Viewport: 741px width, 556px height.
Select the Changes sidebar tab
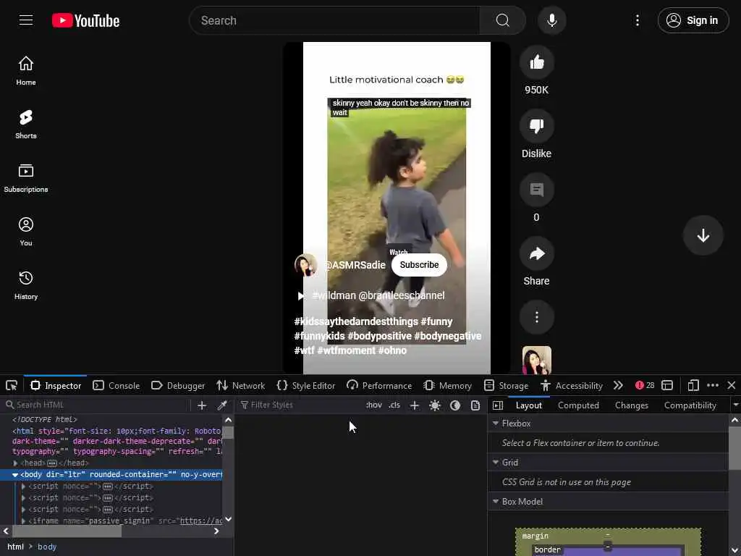(631, 405)
